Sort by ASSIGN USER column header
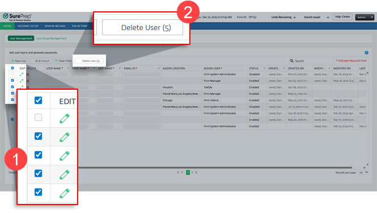Screen dimensions: 377x213 click(212, 68)
